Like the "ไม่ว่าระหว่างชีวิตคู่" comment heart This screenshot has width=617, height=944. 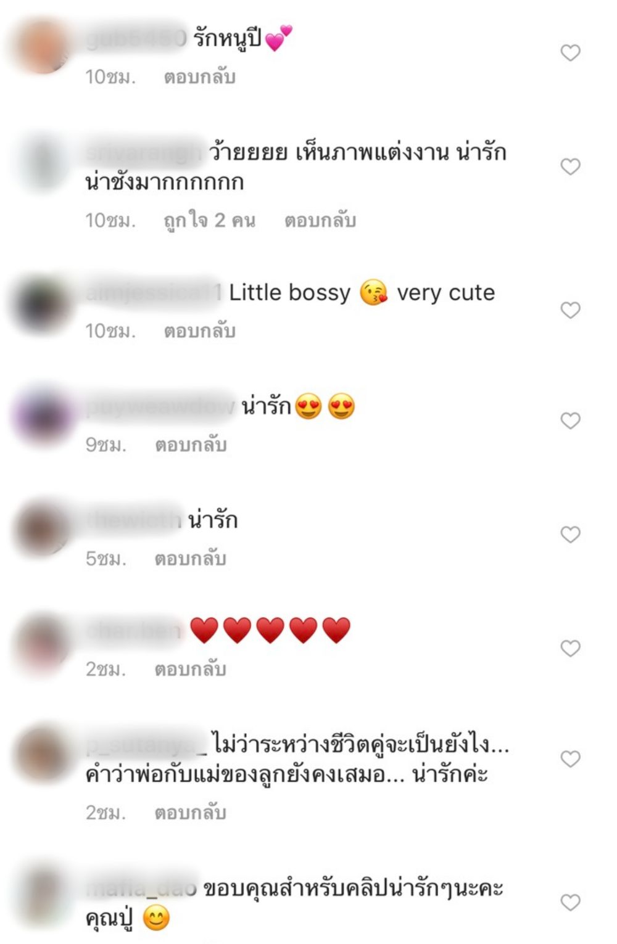[x=570, y=759]
